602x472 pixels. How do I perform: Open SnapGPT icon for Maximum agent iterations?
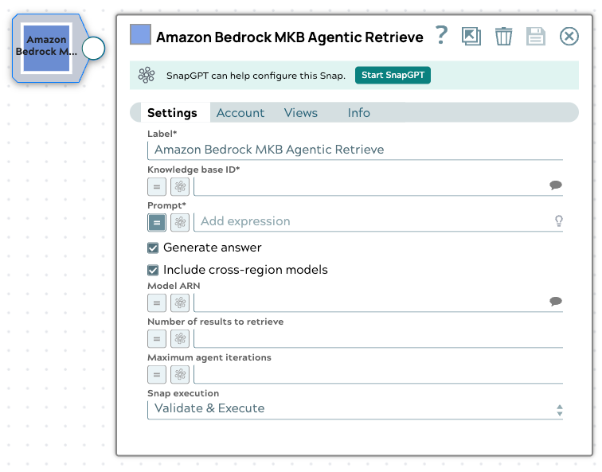(x=180, y=375)
